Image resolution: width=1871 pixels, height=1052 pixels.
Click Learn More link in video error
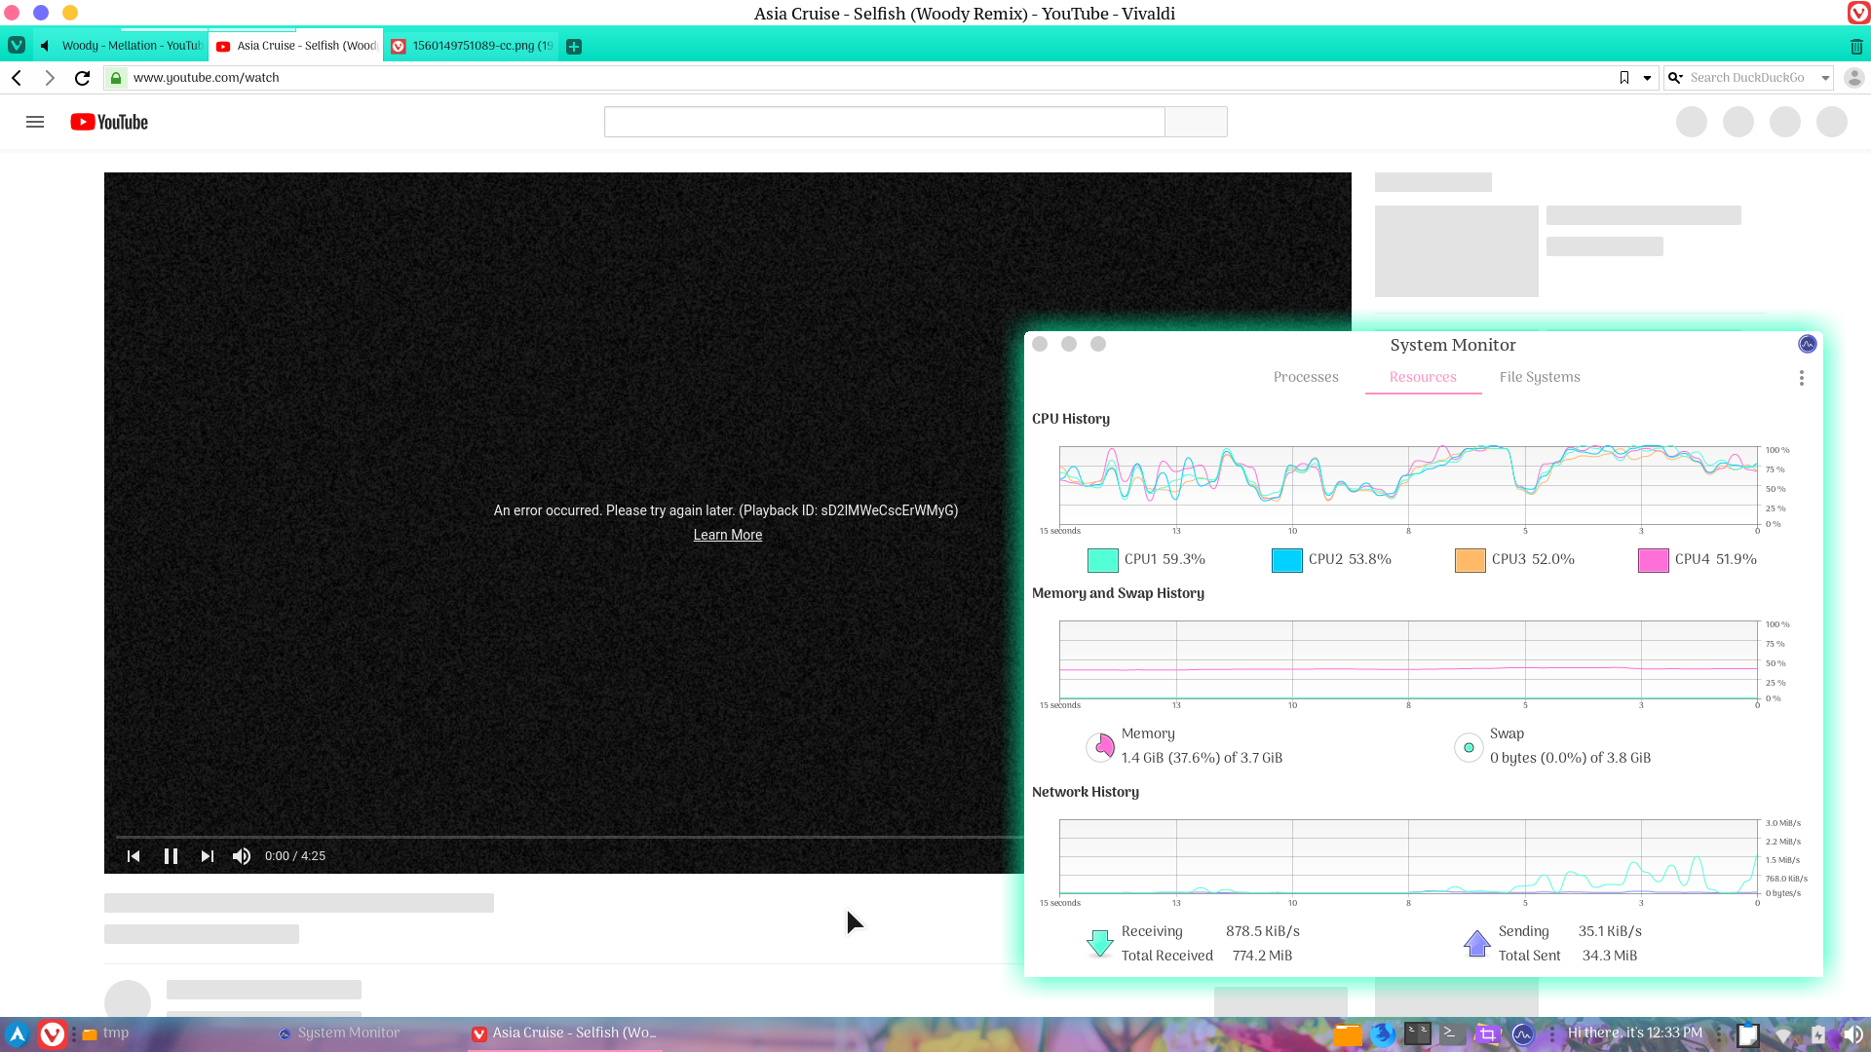(728, 535)
